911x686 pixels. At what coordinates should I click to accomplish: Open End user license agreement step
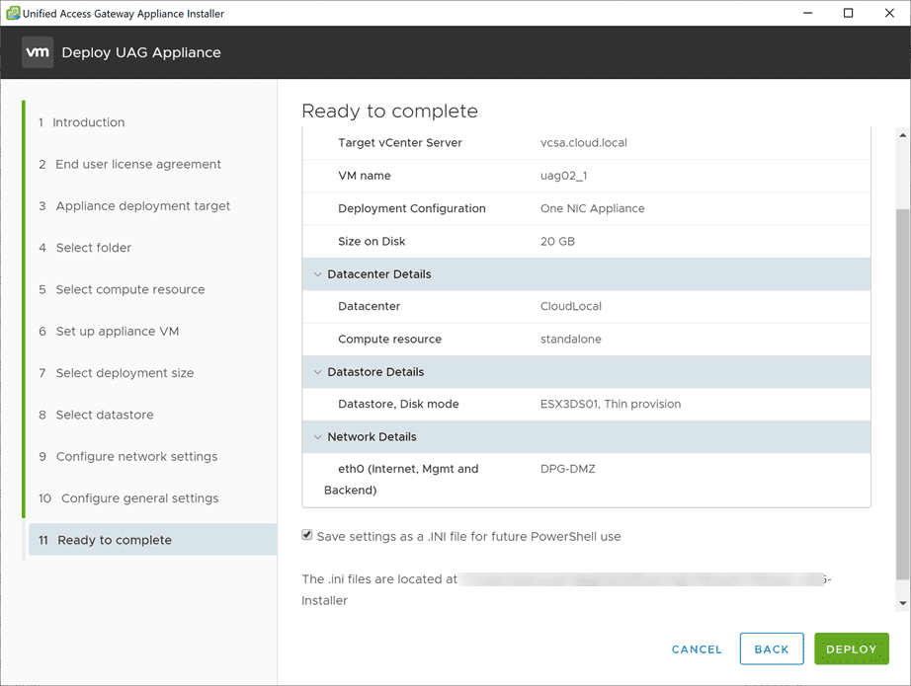tap(137, 164)
